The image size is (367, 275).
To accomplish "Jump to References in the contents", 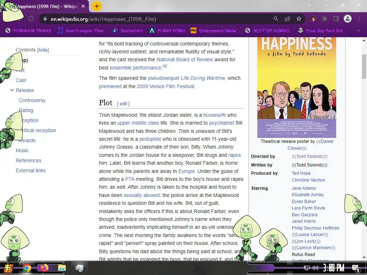I will (29, 161).
